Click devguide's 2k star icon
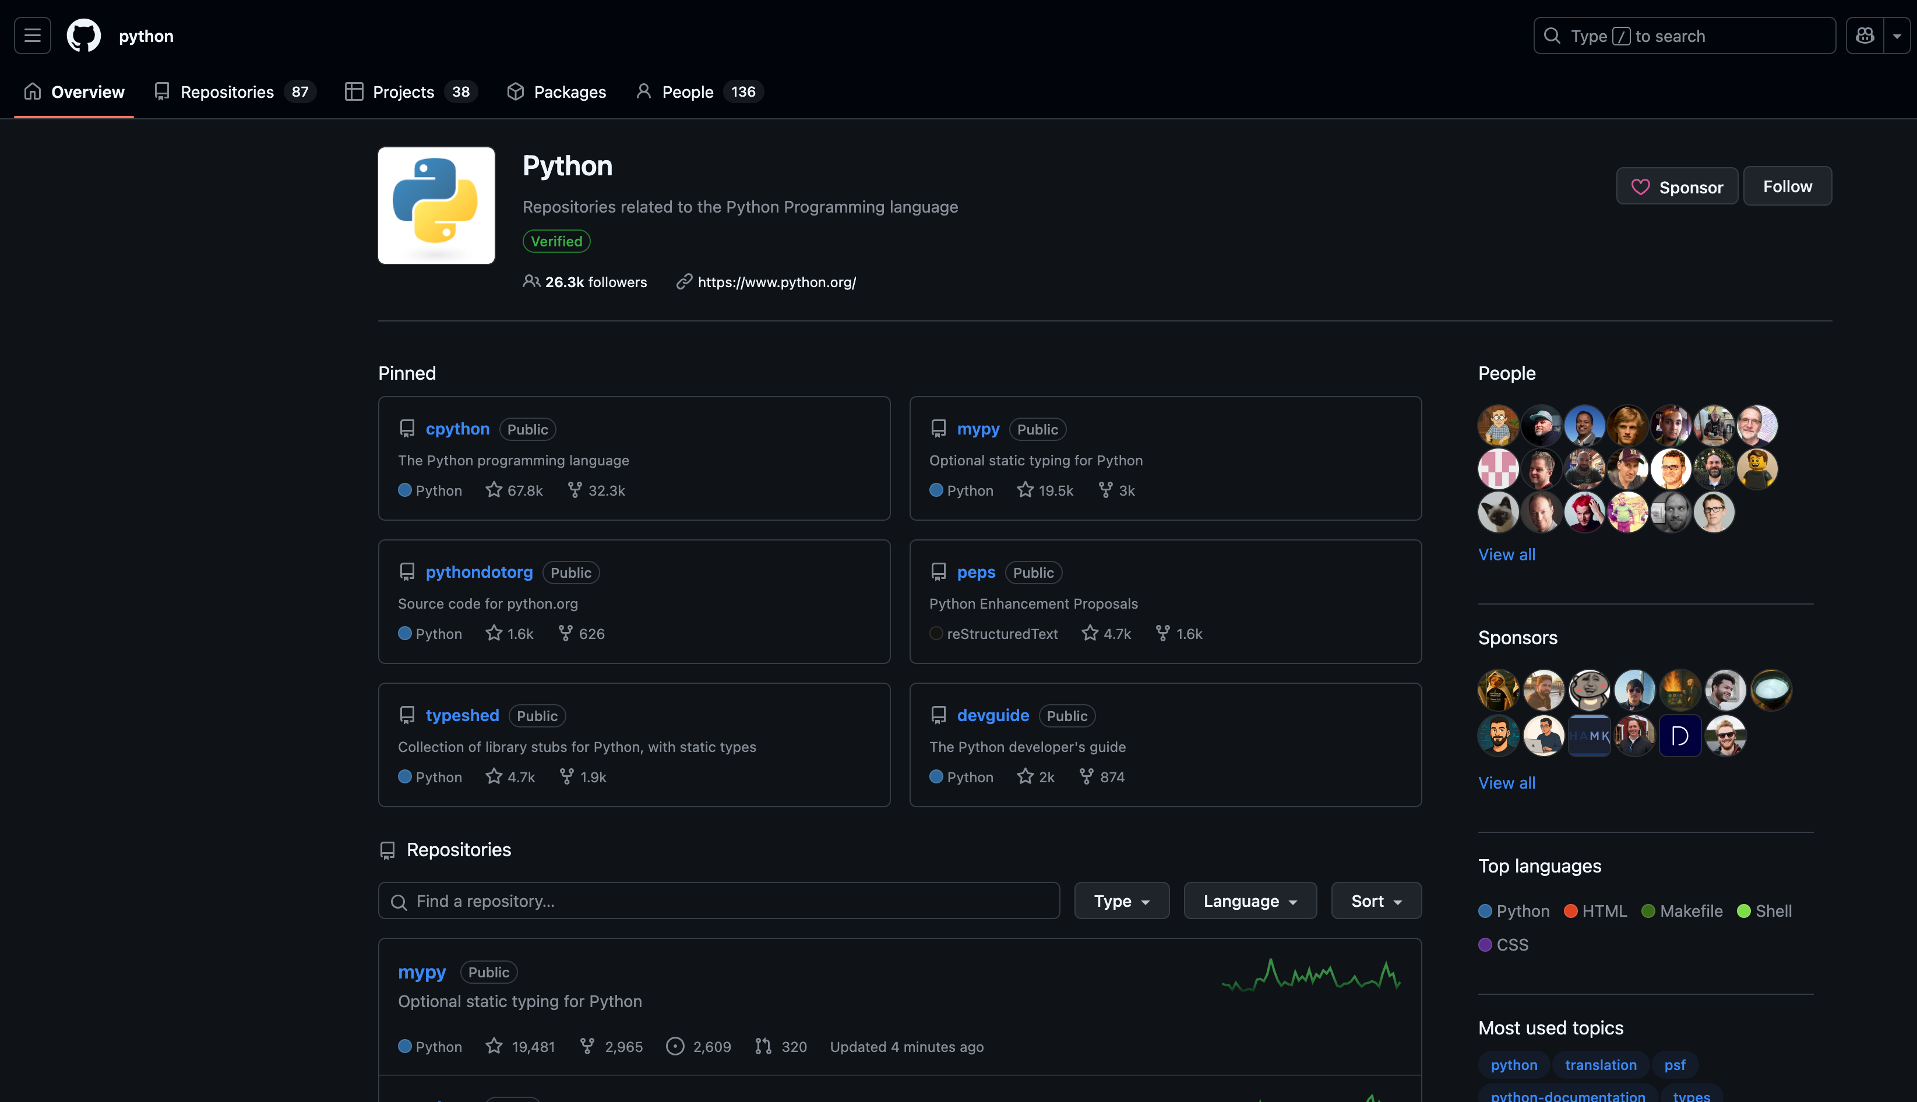This screenshot has width=1917, height=1102. [x=1025, y=776]
